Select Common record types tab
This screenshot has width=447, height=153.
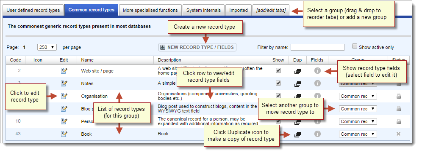point(91,10)
